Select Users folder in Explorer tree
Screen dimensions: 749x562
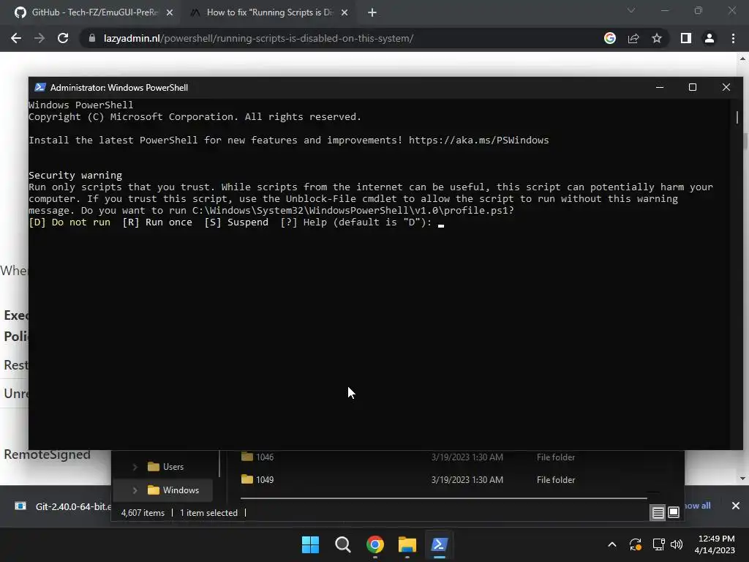click(x=165, y=467)
